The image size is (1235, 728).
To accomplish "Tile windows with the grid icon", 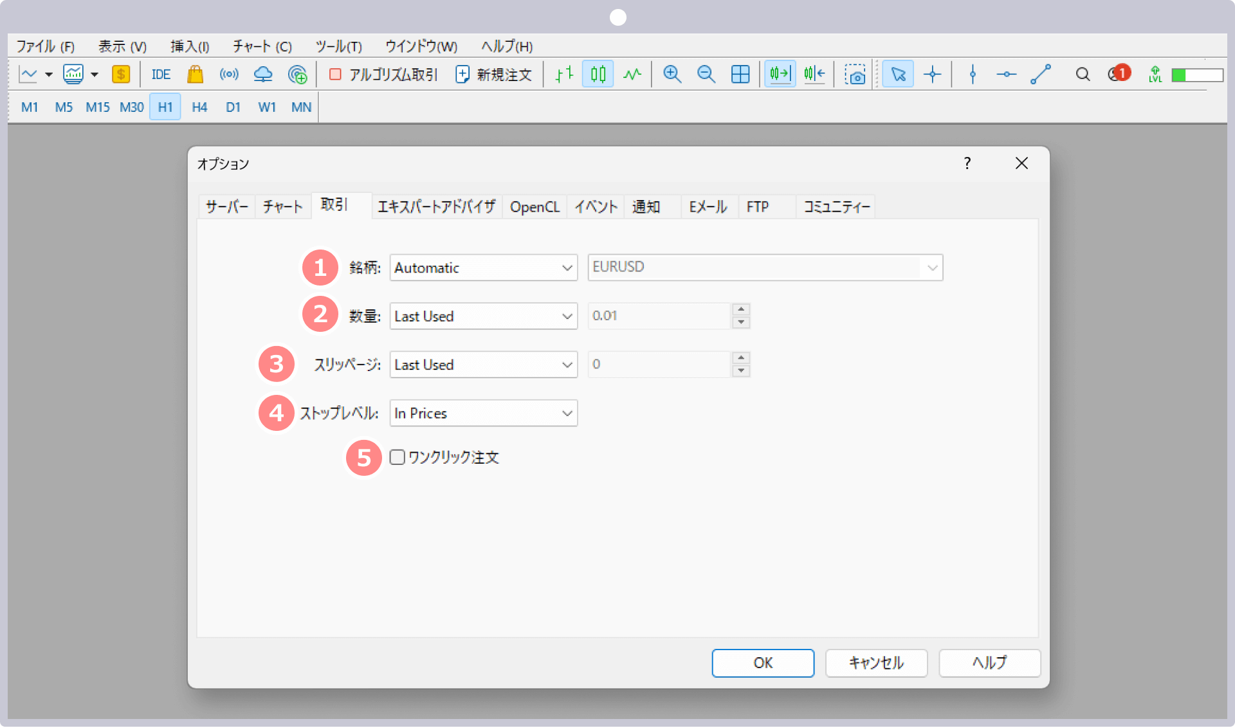I will point(740,75).
